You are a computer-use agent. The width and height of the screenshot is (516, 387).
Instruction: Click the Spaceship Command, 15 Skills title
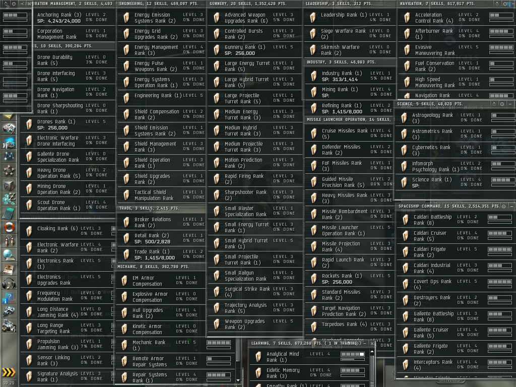[448, 206]
